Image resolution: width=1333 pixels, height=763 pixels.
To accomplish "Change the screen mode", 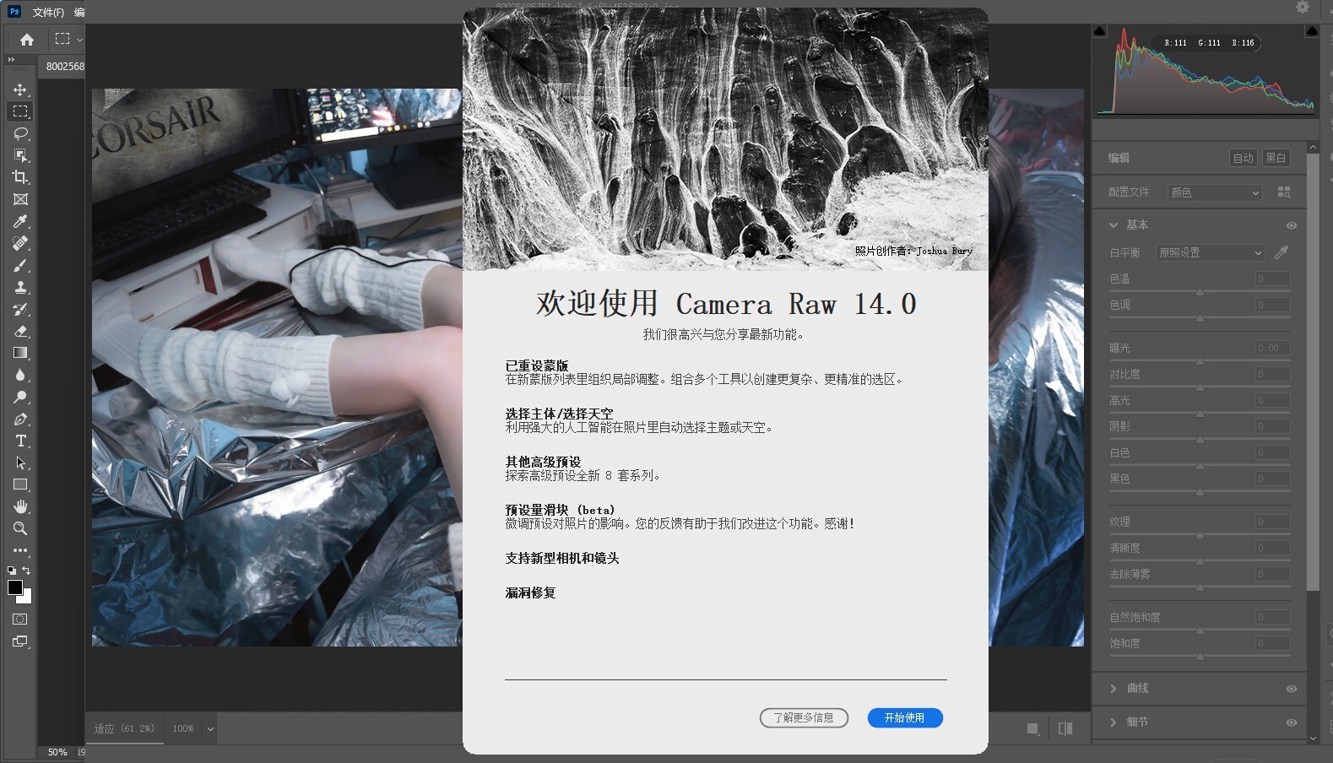I will point(20,641).
